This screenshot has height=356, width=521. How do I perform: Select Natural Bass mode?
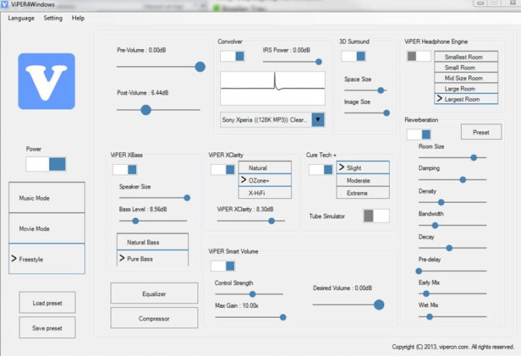(152, 242)
